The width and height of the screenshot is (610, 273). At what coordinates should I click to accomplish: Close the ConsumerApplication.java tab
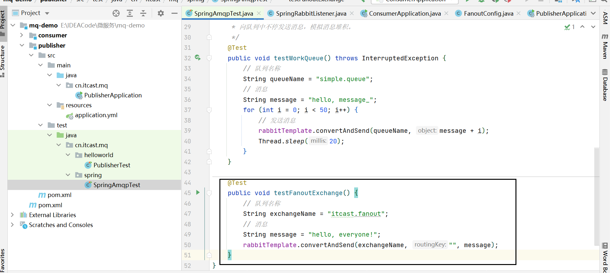(446, 13)
